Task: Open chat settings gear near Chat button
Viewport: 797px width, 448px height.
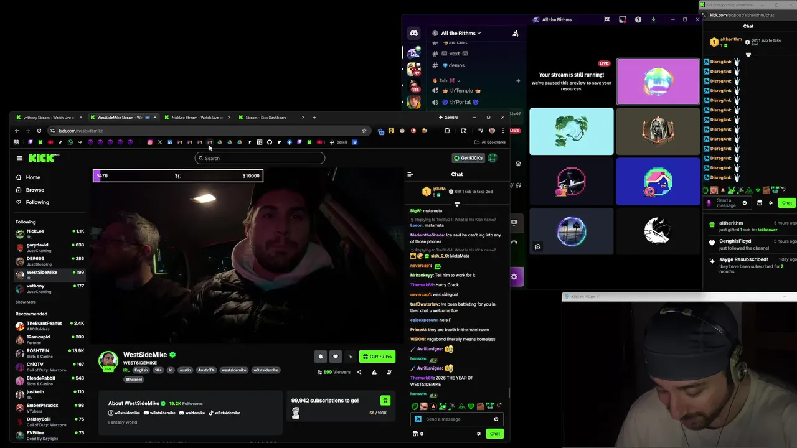Action: (479, 434)
